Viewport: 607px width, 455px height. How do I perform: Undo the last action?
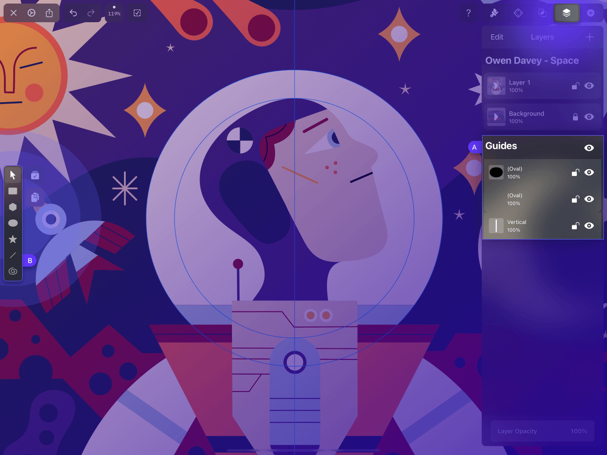coord(73,13)
